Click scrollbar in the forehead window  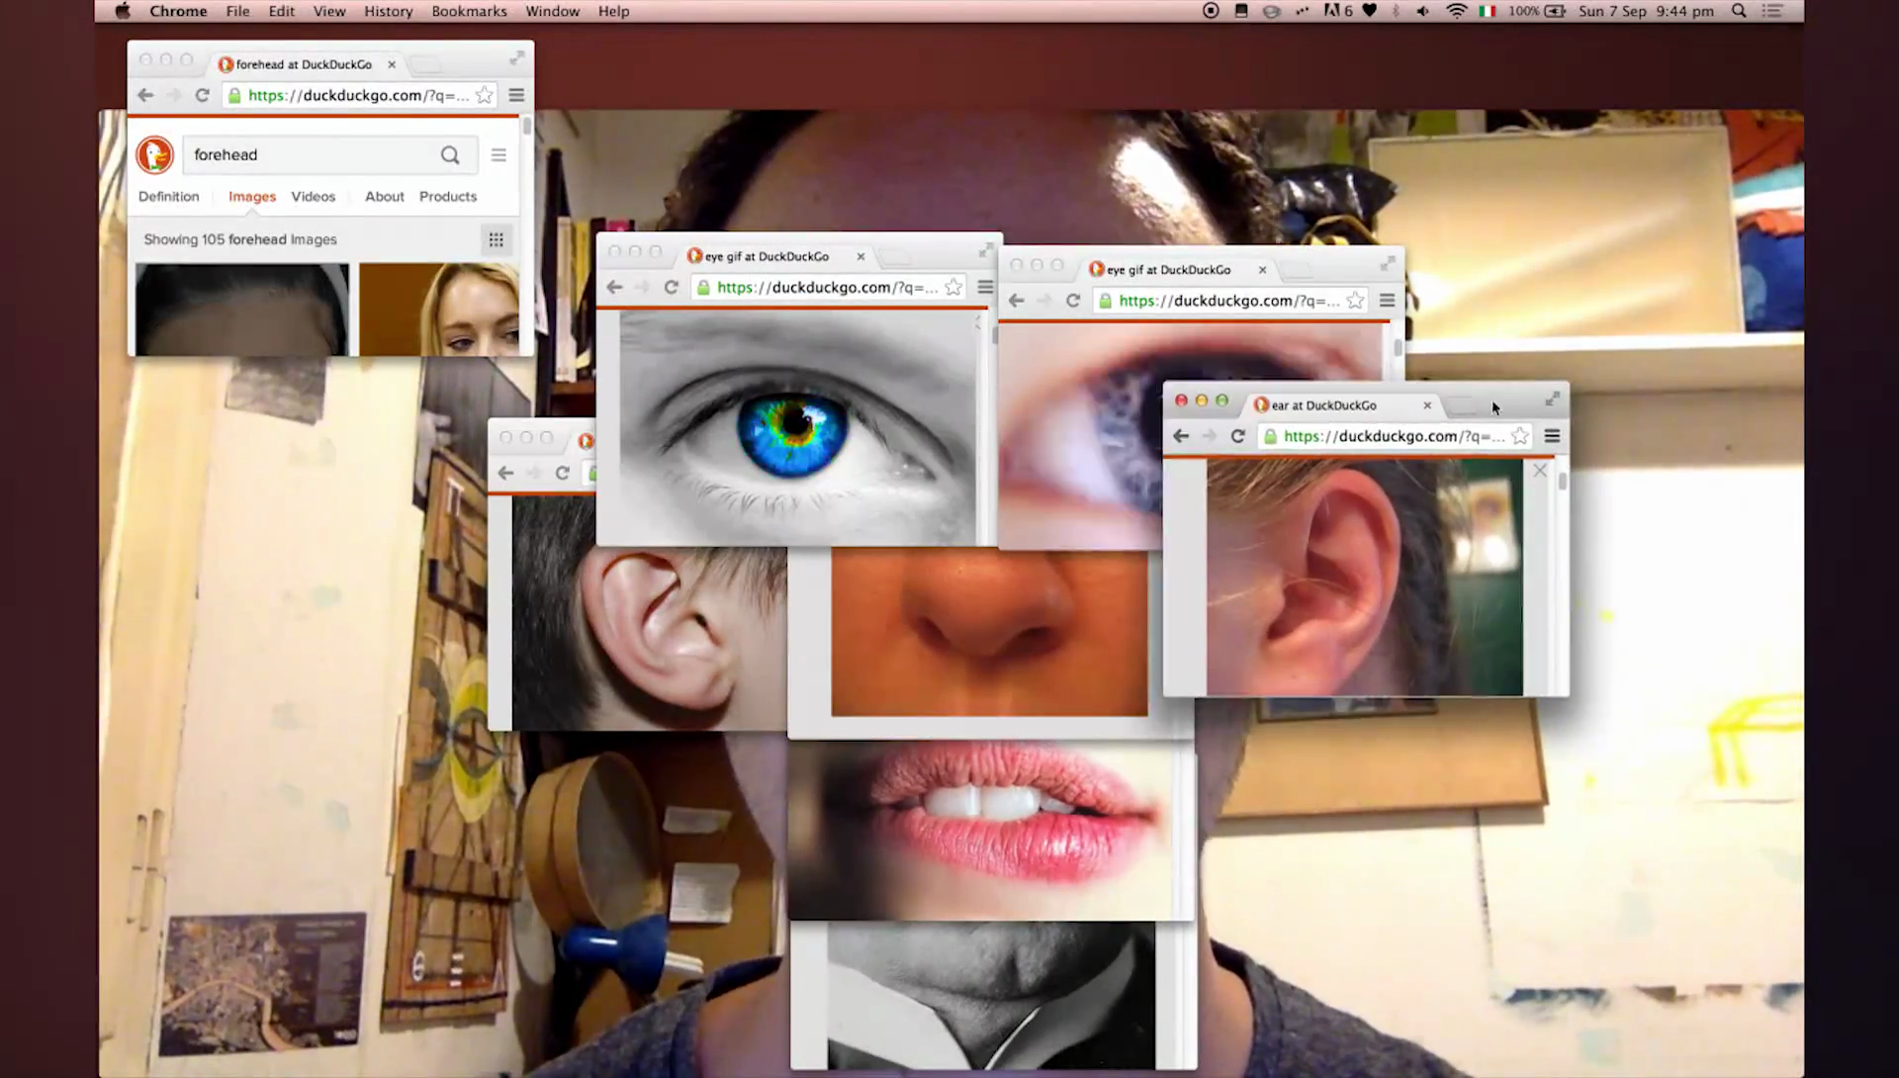coord(527,127)
